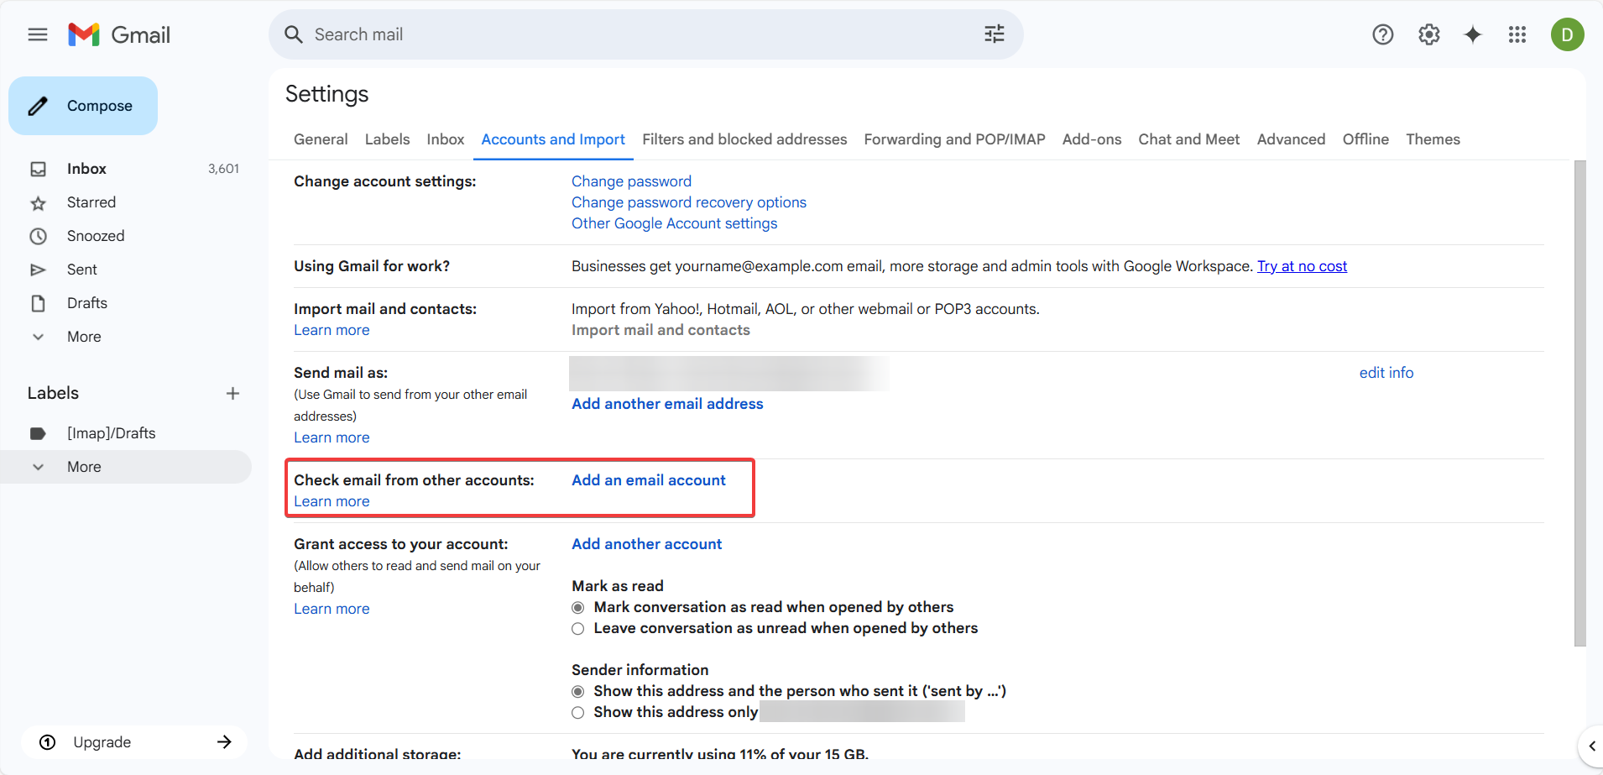Viewport: 1603px width, 775px height.
Task: Click the [Imap]/Drafts label tag icon
Action: pyautogui.click(x=39, y=433)
